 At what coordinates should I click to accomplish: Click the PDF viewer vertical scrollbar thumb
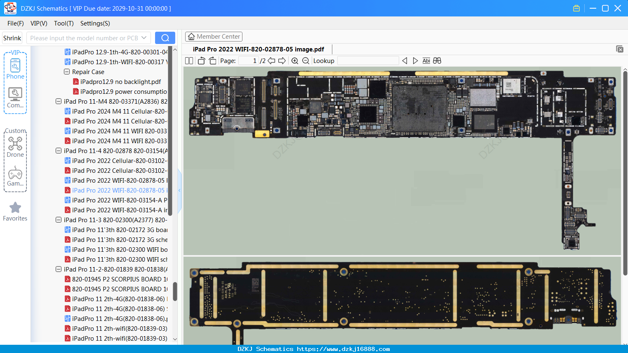pos(625,173)
